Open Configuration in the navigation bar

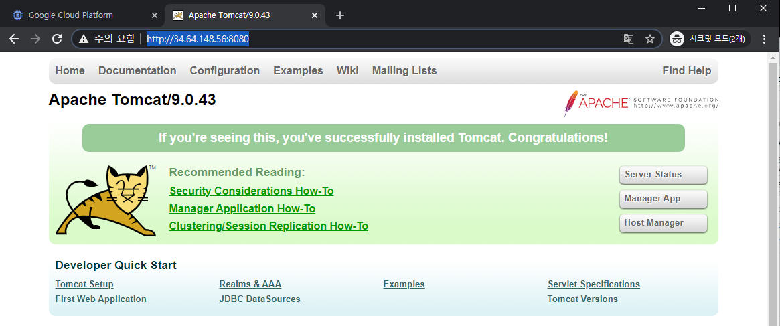click(225, 71)
